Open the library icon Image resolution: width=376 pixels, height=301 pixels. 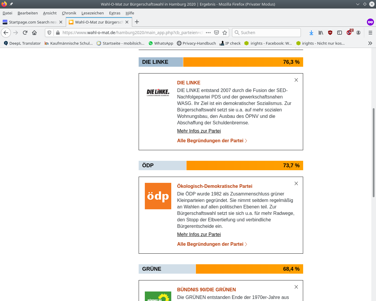coord(321,33)
